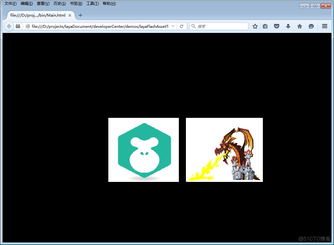Bookmark this page with the star icon
Viewport: 334px width, 245px height.
255,26
